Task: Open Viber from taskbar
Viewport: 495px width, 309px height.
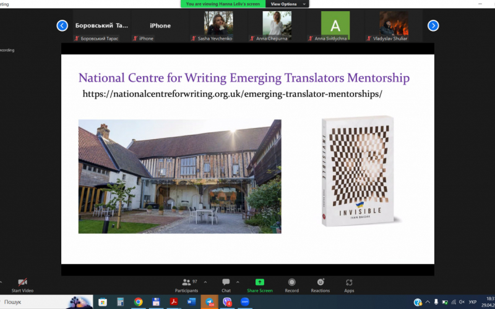Action: point(227,302)
